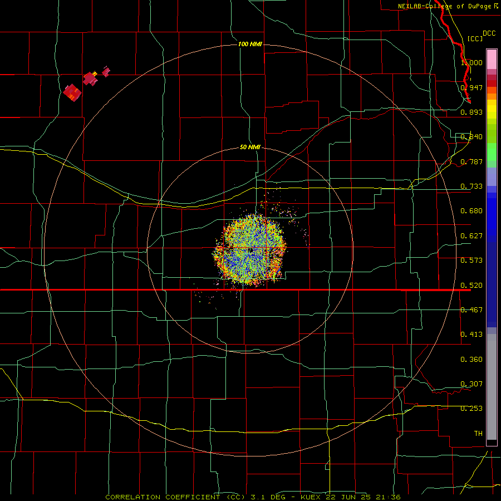Click the largest red echo northwest of radar
The height and width of the screenshot is (501, 501).
72,92
